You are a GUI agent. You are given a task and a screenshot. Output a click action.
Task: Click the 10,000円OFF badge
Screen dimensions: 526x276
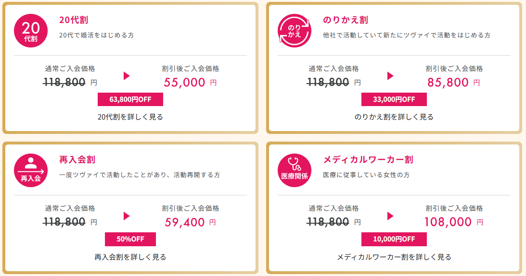point(394,239)
